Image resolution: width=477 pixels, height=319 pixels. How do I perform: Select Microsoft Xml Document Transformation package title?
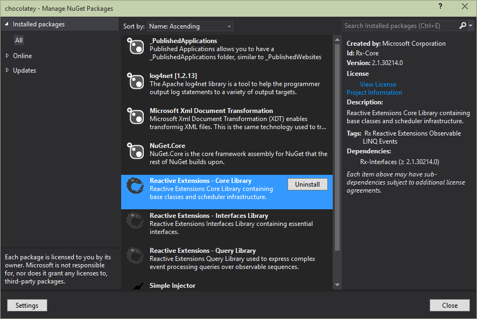211,111
